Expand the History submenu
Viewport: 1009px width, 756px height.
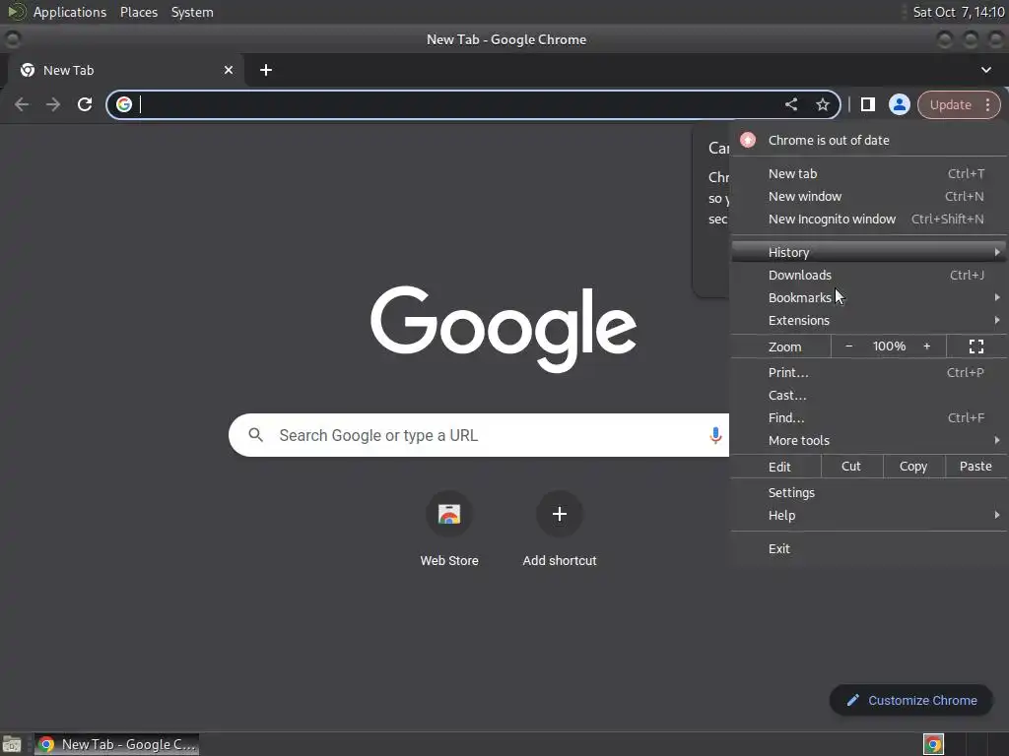tap(869, 252)
